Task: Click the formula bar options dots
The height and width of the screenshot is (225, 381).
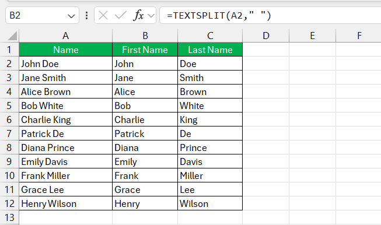Action: coord(86,16)
